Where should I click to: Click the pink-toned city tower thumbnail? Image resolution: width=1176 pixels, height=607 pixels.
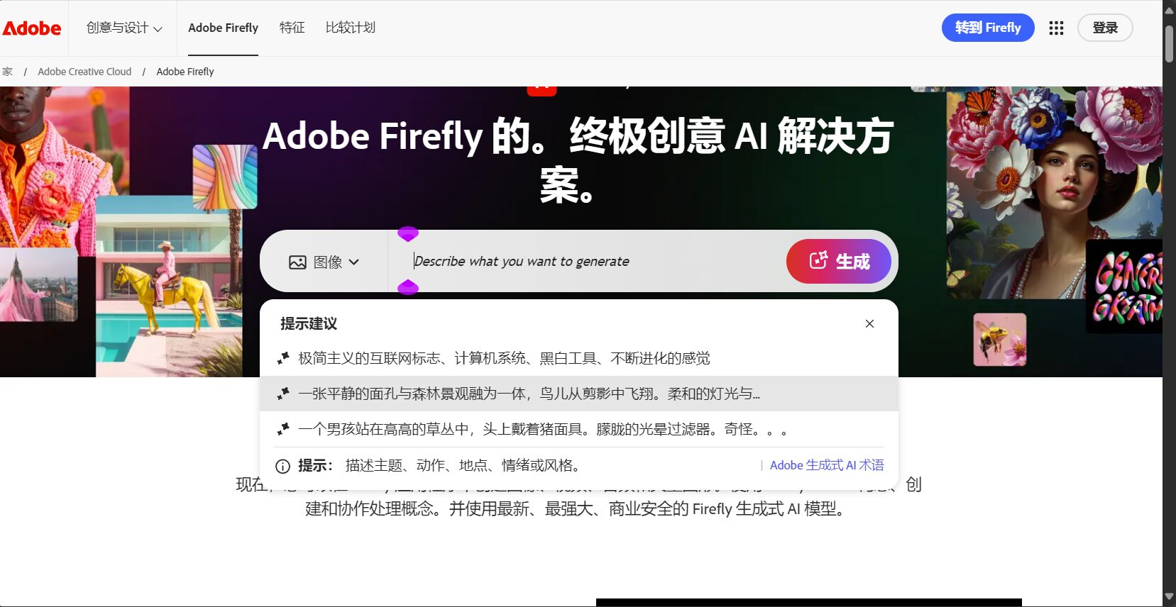(x=38, y=284)
